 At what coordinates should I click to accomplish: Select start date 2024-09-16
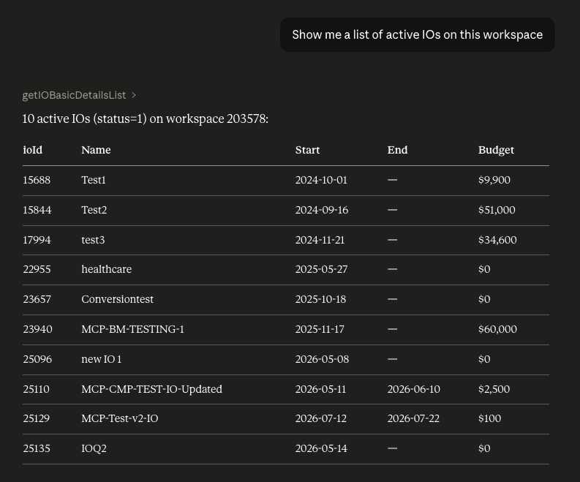(321, 210)
